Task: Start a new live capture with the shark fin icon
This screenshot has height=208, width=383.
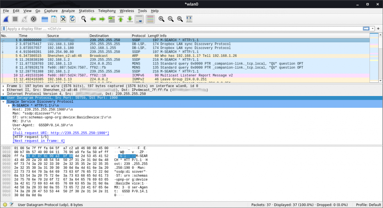Action: coord(6,19)
